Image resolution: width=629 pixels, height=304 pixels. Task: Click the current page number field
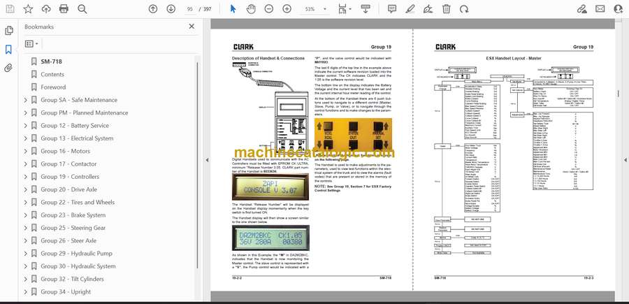click(190, 9)
